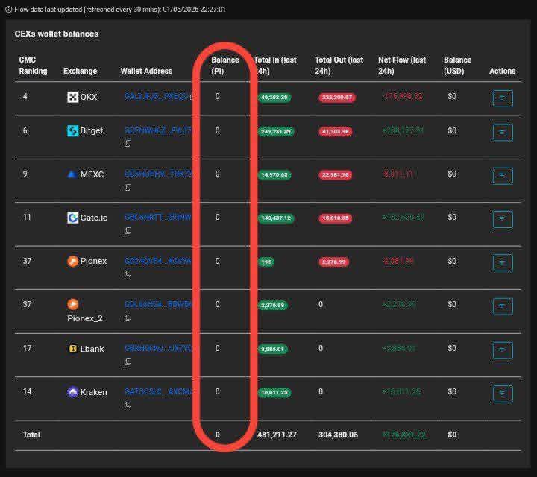Select the MEXC Total Out value 22,981.76
This screenshot has height=477, width=537.
point(336,175)
